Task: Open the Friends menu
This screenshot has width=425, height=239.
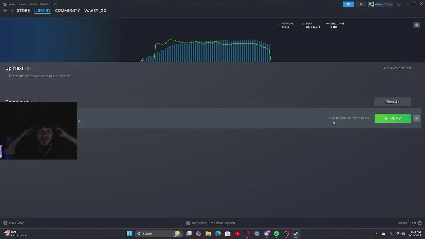Action: [x=32, y=4]
